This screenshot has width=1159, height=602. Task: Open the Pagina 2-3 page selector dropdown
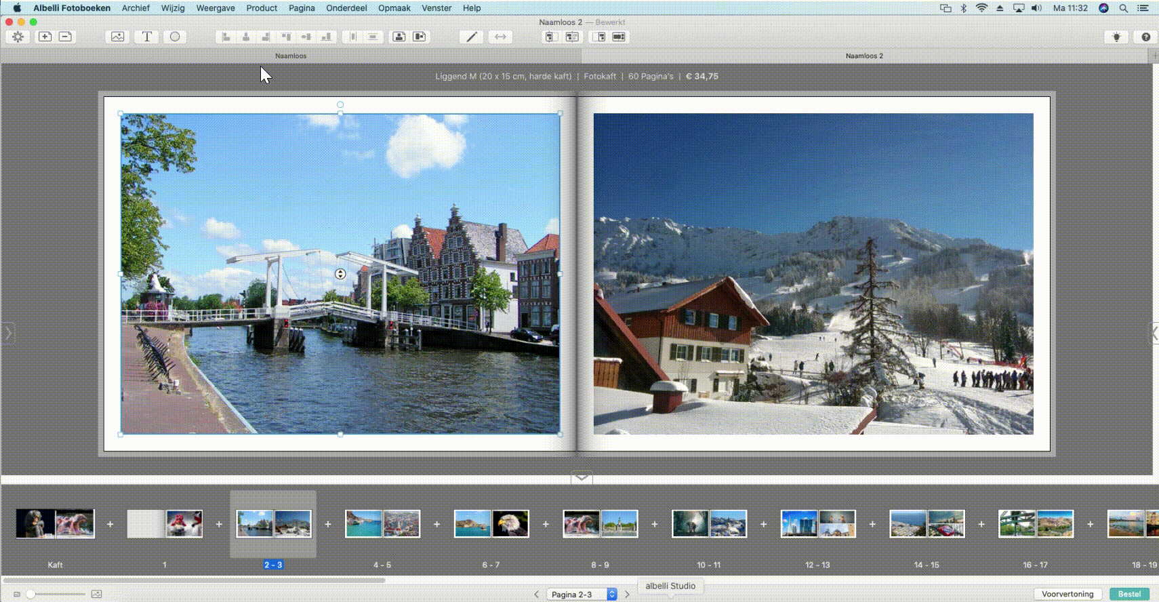point(582,594)
